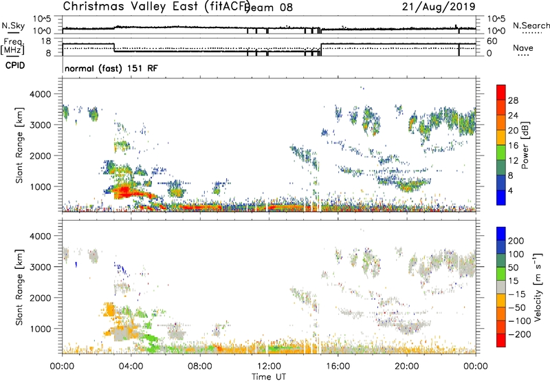Select 'Slant Range [km]' label of power panel
Viewport: 550px width, 381px height.
19,145
